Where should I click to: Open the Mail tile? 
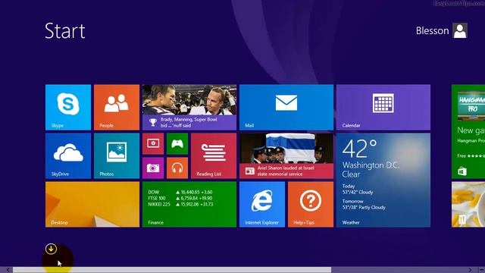click(286, 107)
